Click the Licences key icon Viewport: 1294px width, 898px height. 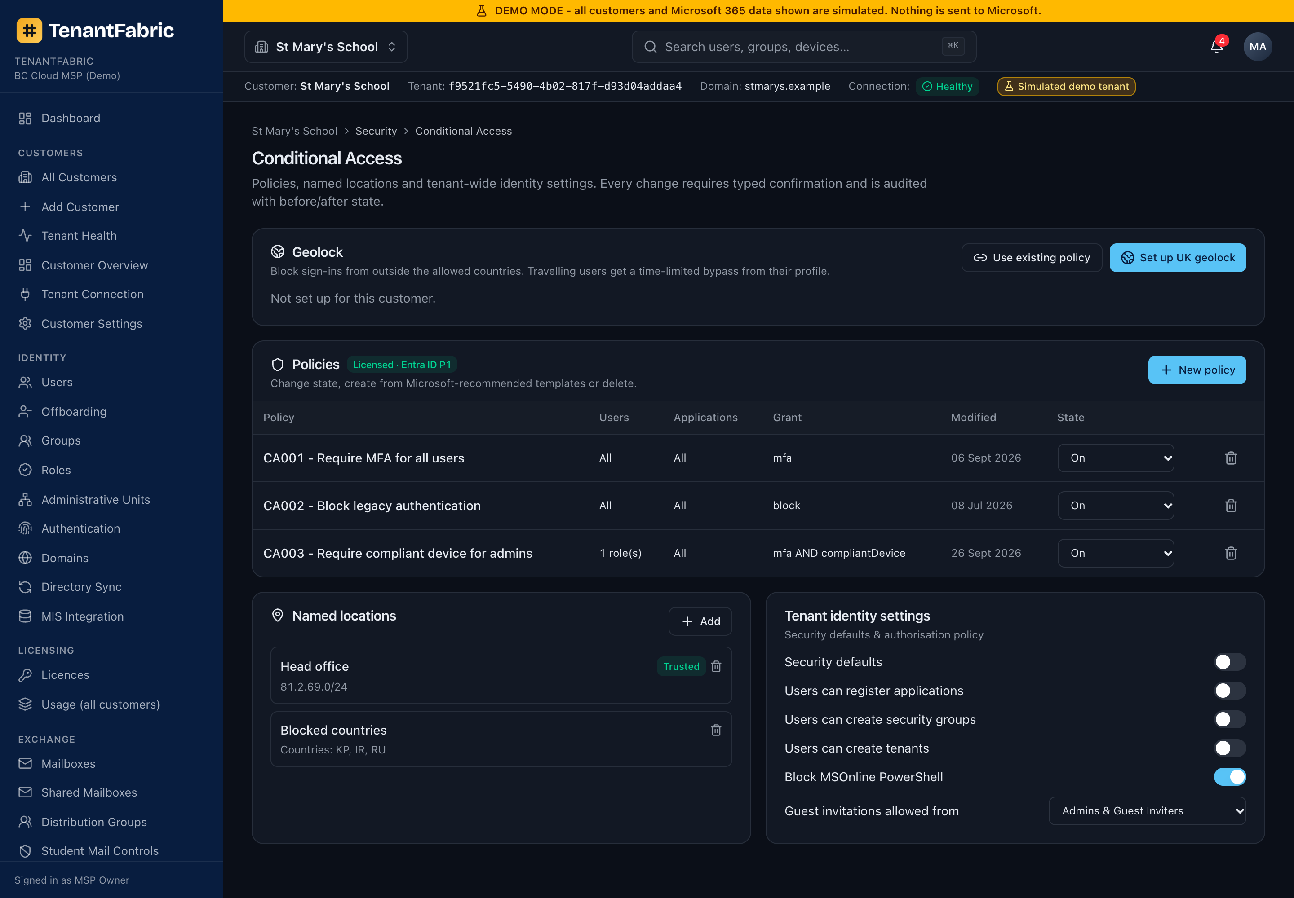coord(25,675)
